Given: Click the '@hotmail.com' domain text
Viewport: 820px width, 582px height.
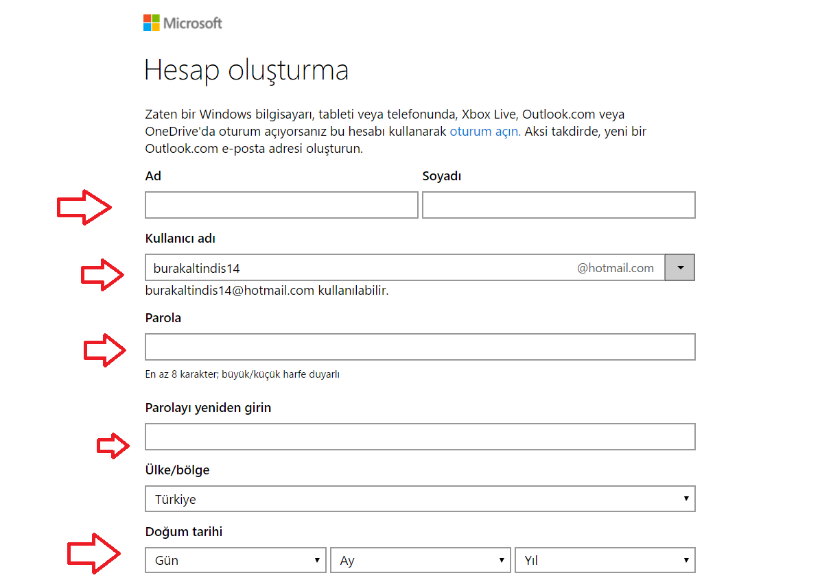Looking at the screenshot, I should coord(615,268).
